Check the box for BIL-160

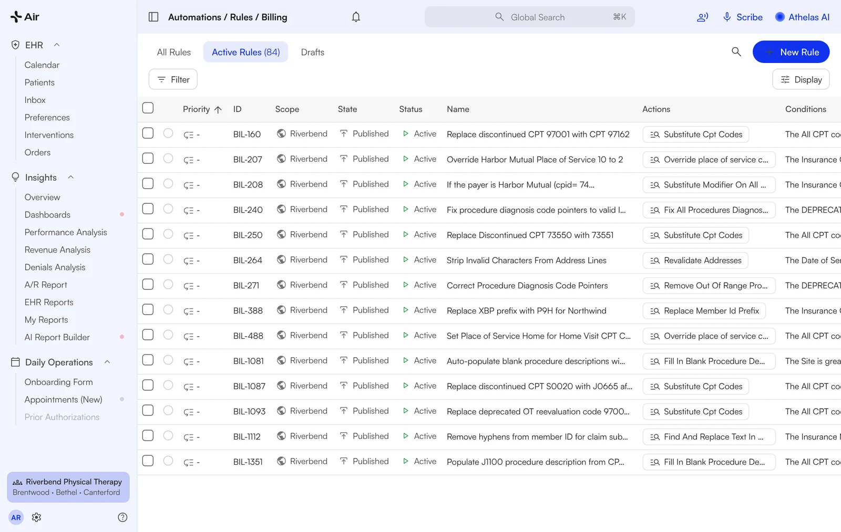click(x=148, y=133)
